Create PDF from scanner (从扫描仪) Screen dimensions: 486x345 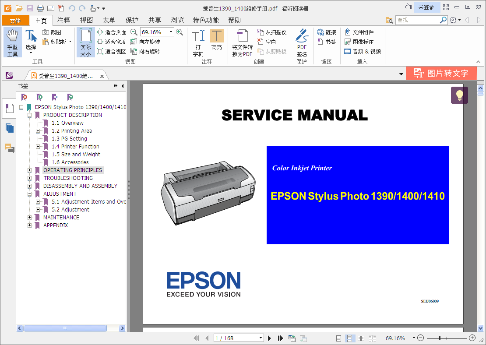click(272, 32)
